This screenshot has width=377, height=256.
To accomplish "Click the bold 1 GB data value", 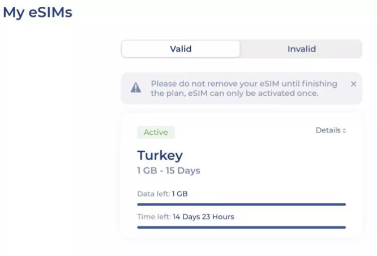I will 180,194.
